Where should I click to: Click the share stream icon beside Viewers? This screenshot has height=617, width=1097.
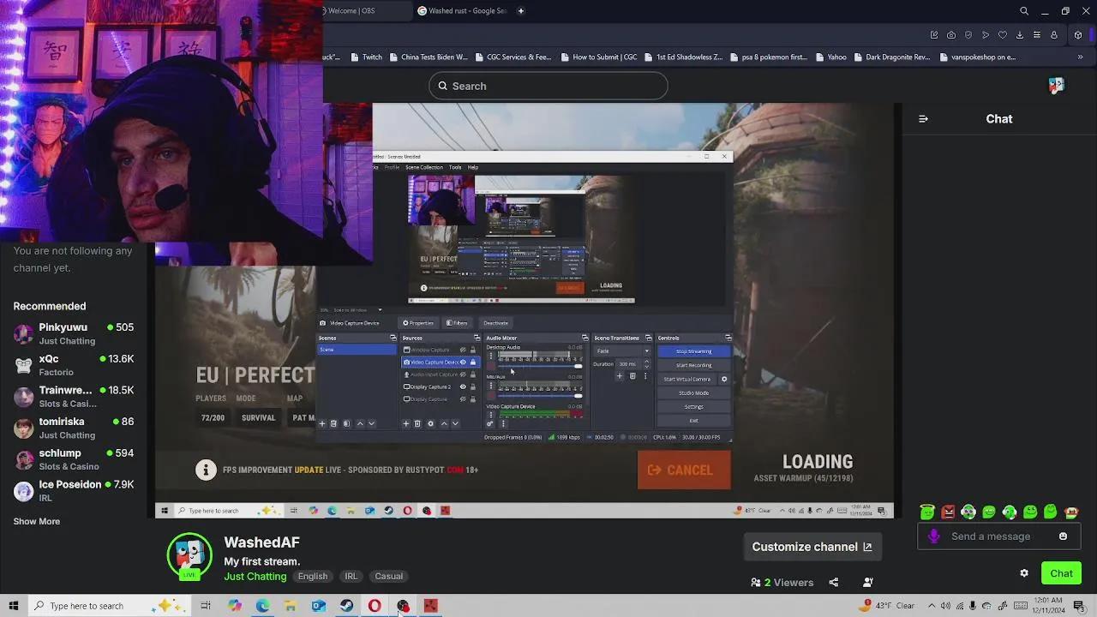click(x=833, y=583)
